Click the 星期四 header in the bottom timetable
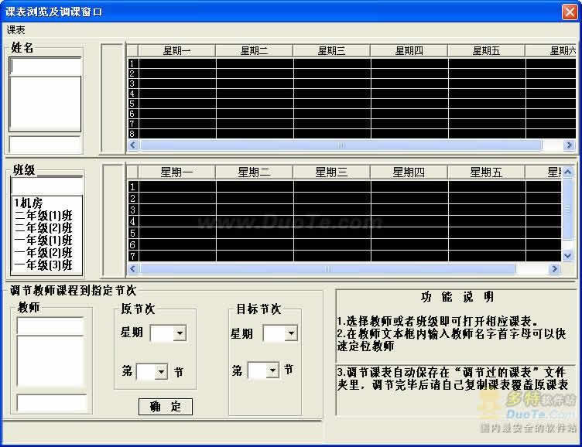Viewport: 582px width, 447px height. coord(409,172)
